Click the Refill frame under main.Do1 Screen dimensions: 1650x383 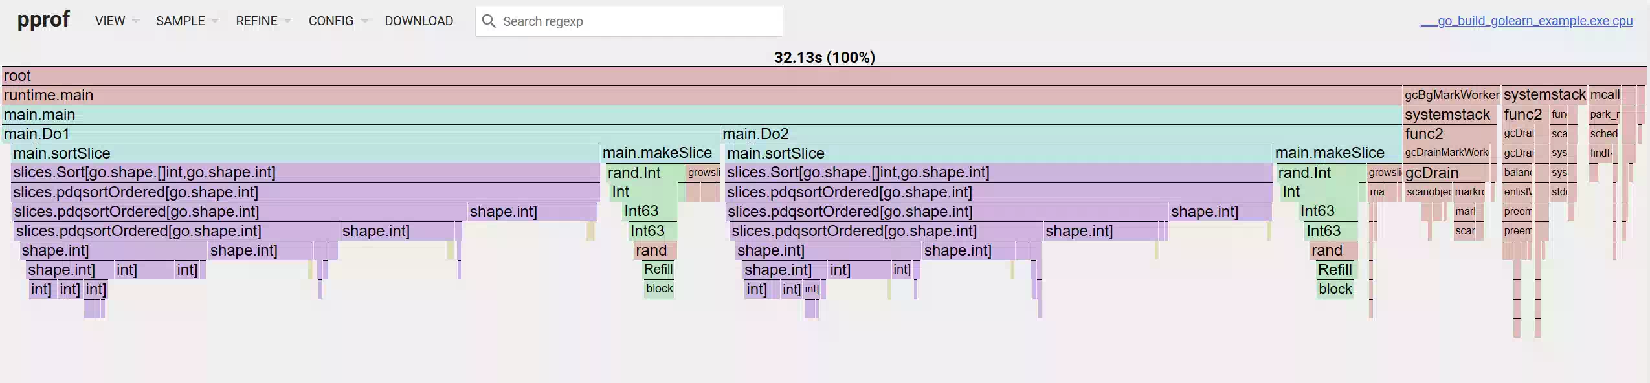659,270
